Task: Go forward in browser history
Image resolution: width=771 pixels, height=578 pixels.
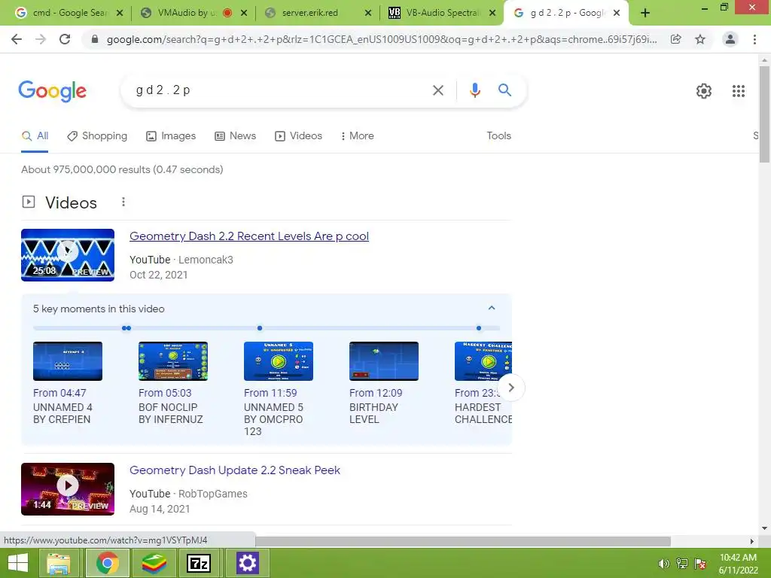Action: (41, 39)
